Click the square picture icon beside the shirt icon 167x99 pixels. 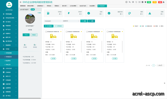pos(142,2)
